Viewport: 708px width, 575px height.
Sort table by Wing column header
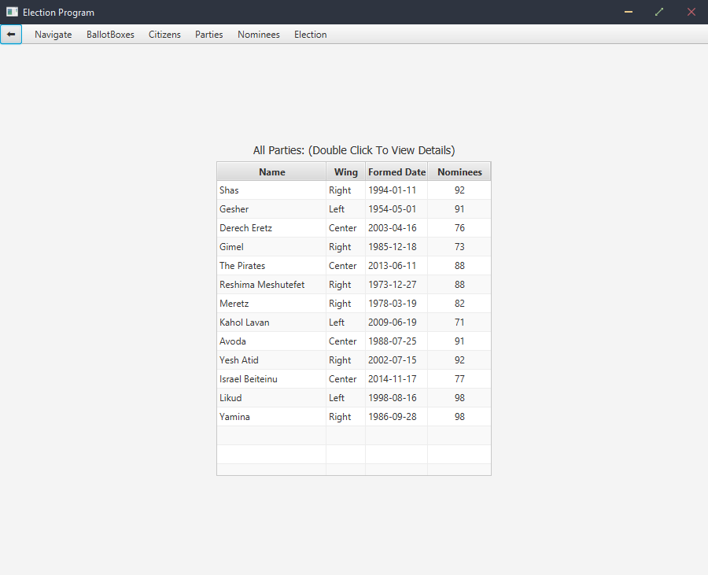coord(346,172)
